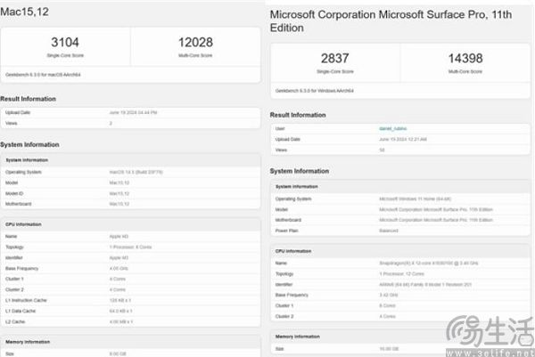Click Memory Information header in the Surface Pro result
The width and height of the screenshot is (535, 357).
click(x=298, y=337)
